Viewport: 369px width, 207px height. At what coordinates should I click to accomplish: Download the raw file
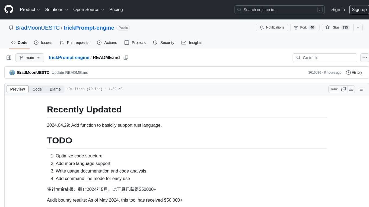351,89
